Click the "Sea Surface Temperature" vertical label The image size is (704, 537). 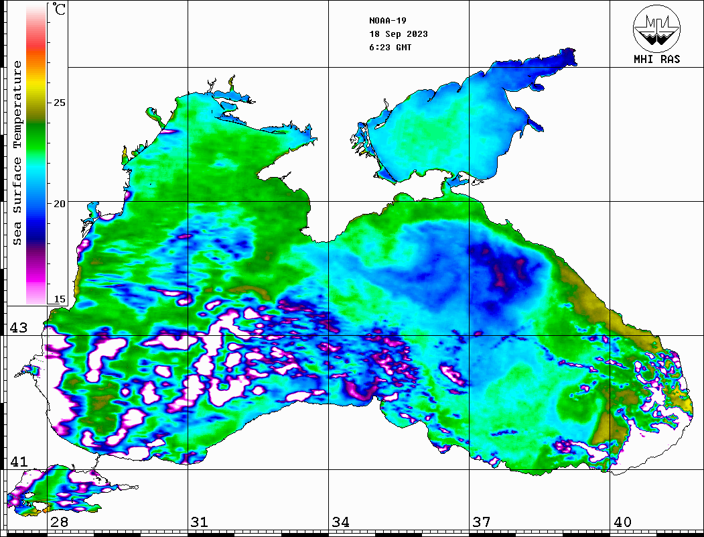tap(17, 153)
